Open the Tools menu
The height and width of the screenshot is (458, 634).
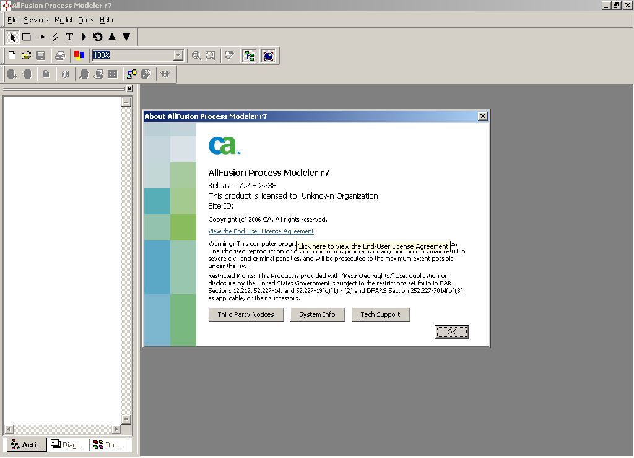pyautogui.click(x=85, y=20)
